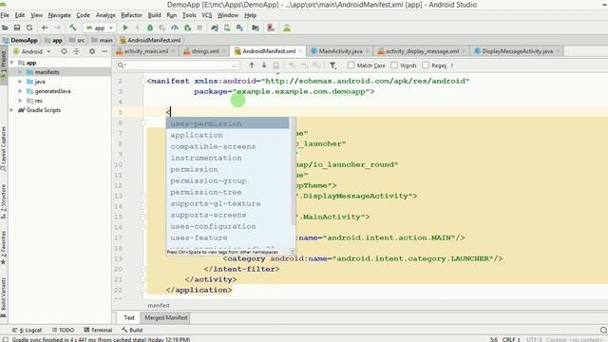608x342 pixels.
Task: Click the Forward navigation arrow
Action: [57, 28]
